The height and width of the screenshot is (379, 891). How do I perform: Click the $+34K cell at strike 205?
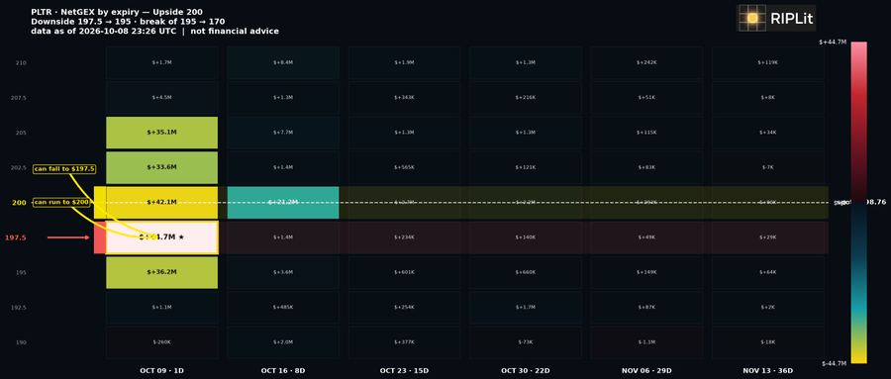tap(767, 133)
